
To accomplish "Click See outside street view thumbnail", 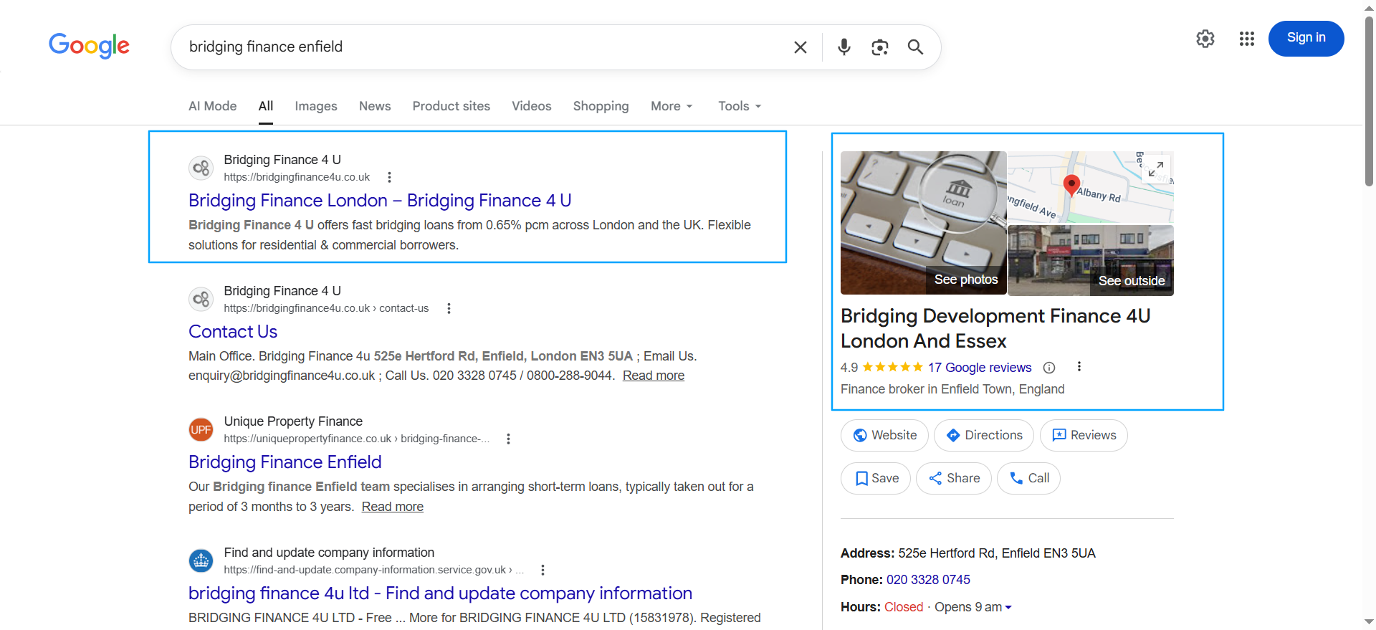I will [1091, 260].
